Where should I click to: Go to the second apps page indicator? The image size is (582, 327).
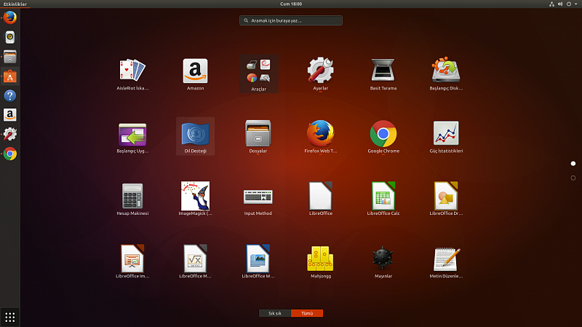click(x=573, y=178)
